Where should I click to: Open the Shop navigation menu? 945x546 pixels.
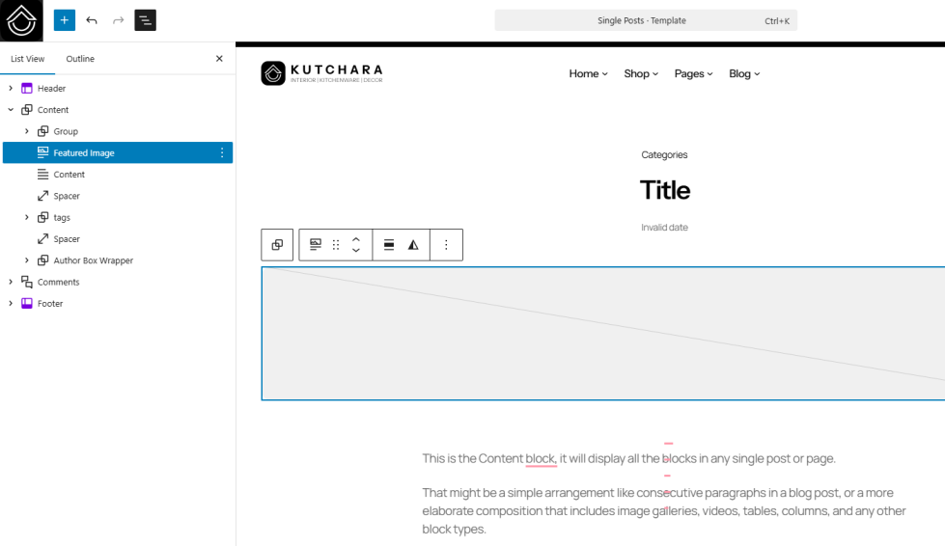click(641, 73)
